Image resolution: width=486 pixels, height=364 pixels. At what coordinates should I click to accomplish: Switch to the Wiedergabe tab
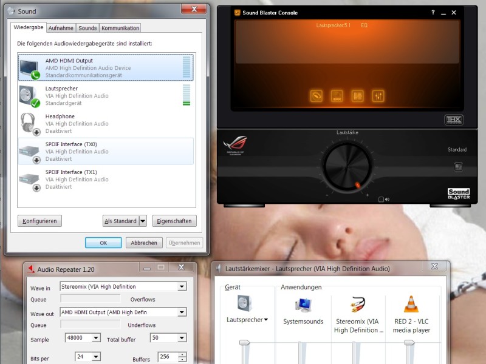(x=29, y=27)
